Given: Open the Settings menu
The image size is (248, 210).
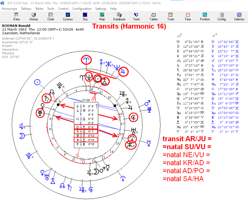Looking at the screenshot, I should click(101, 9).
